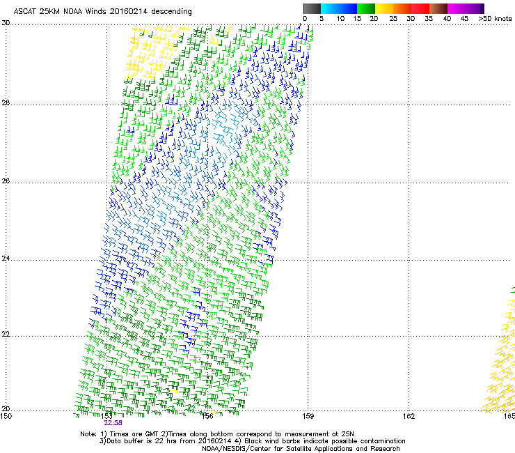Image resolution: width=515 pixels, height=453 pixels.
Task: Click the latitude label 28
Action: (x=6, y=102)
